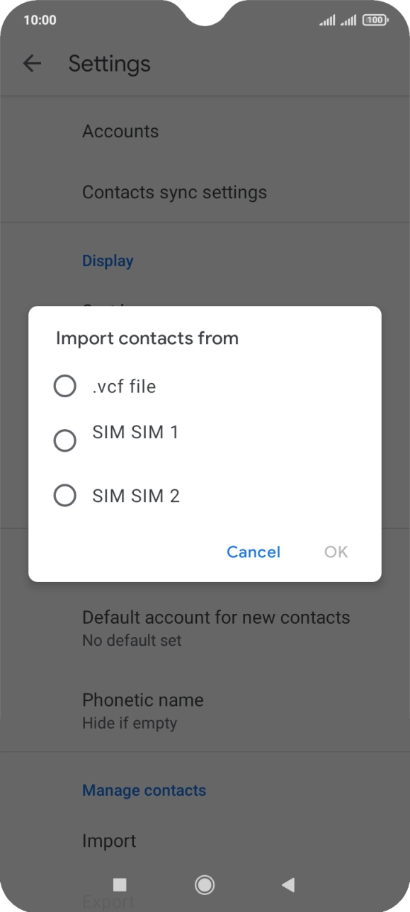The image size is (410, 912).
Task: Cancel the import contacts dialog
Action: [253, 552]
